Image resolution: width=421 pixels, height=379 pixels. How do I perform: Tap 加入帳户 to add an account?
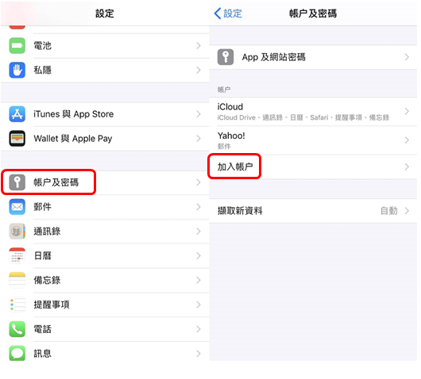point(235,167)
